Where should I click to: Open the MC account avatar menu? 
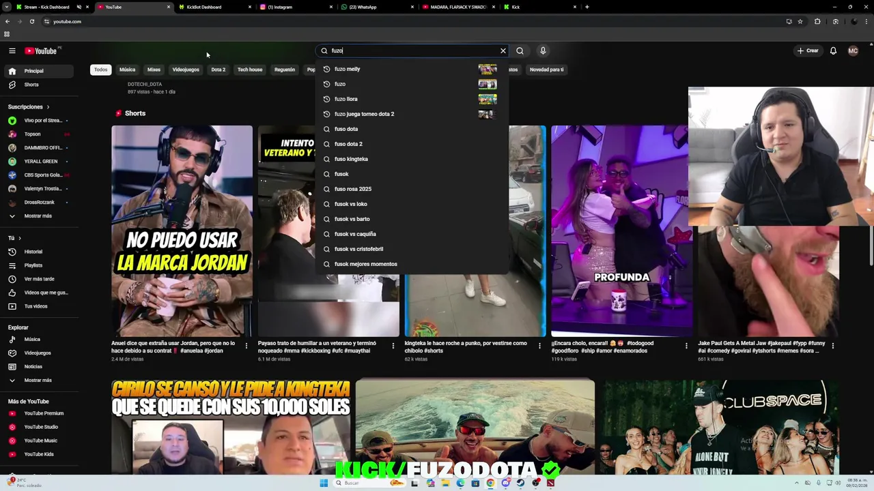pos(853,50)
